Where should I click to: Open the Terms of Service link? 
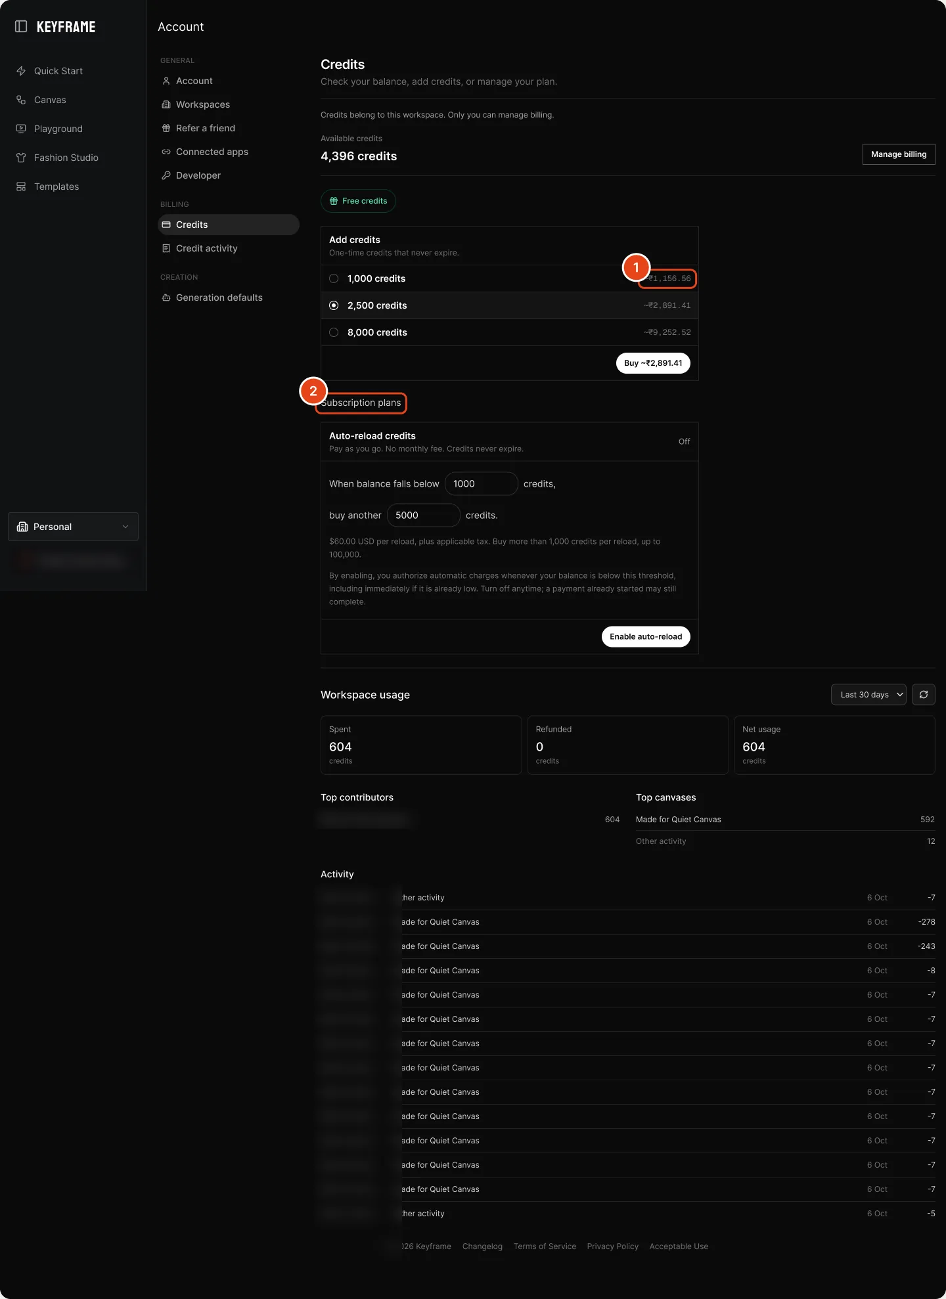545,1246
